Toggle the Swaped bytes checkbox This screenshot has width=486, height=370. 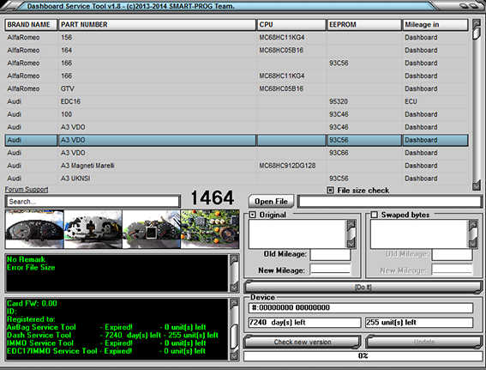(374, 215)
